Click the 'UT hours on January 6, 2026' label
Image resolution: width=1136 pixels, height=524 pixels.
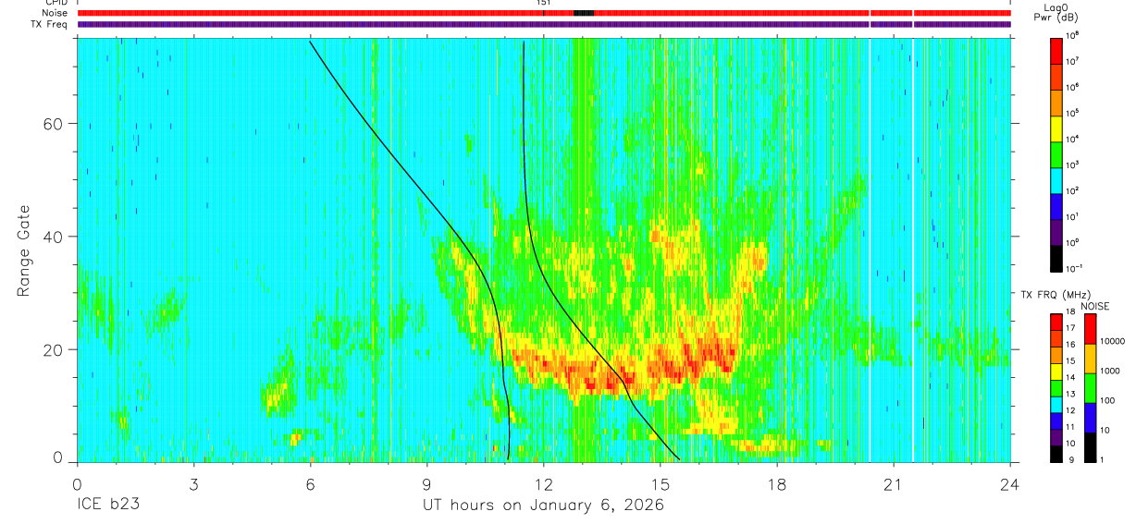[543, 506]
